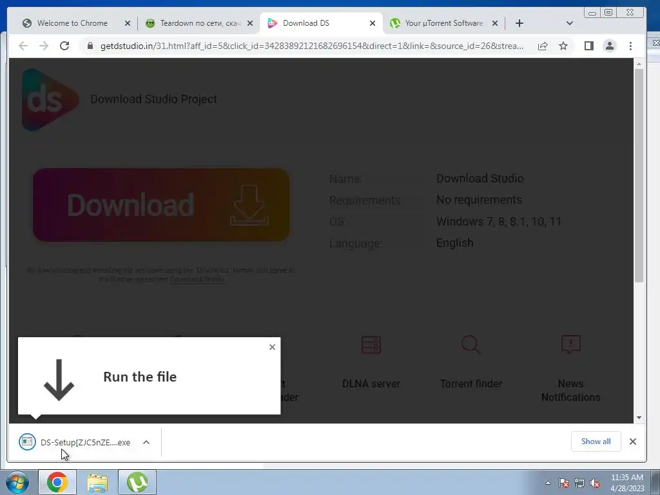
Task: Open the Windows Start menu
Action: point(17,482)
